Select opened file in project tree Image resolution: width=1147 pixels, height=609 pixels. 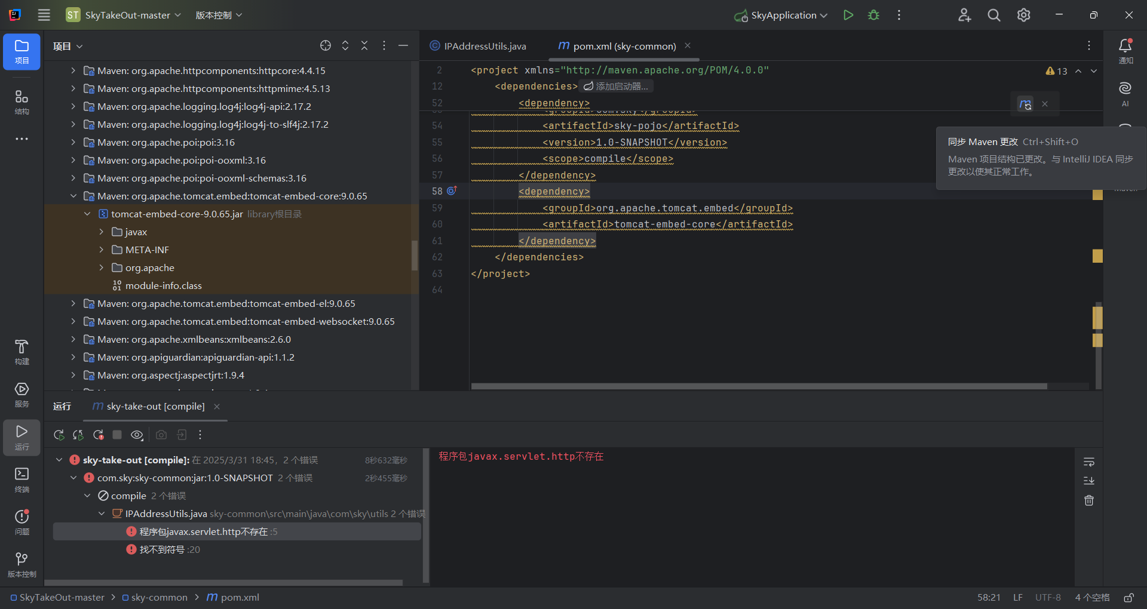click(x=326, y=45)
